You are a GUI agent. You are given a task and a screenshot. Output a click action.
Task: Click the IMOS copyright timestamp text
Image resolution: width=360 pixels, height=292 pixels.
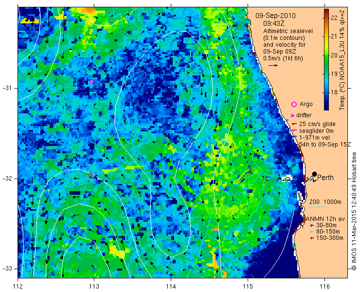pyautogui.click(x=354, y=211)
